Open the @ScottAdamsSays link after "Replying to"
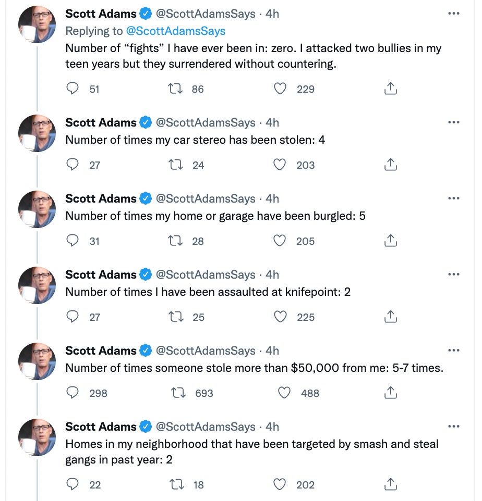Image resolution: width=482 pixels, height=501 pixels. click(x=176, y=31)
